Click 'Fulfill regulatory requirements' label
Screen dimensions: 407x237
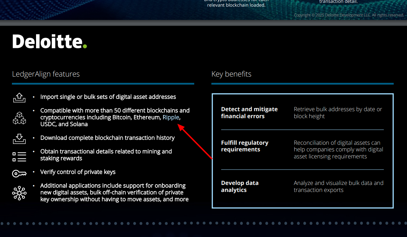(x=245, y=146)
